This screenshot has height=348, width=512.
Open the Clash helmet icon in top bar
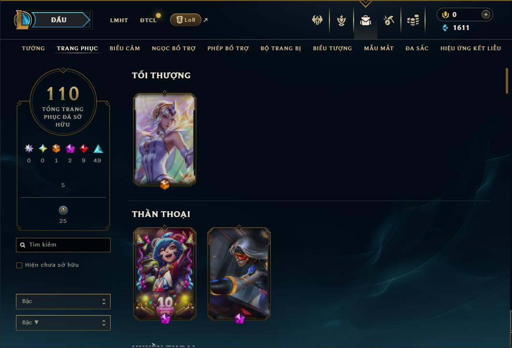[317, 20]
